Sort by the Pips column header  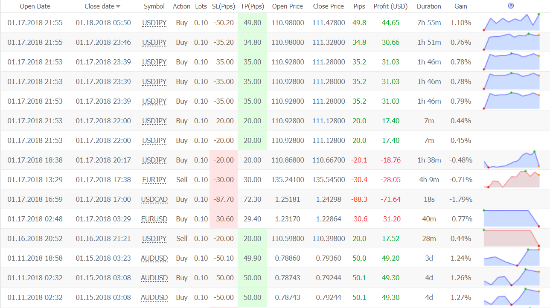359,6
